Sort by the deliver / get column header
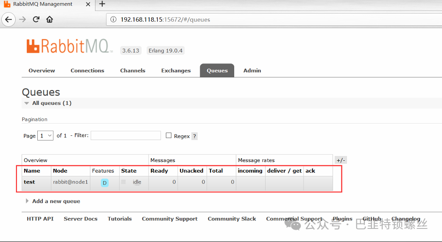 (x=285, y=170)
